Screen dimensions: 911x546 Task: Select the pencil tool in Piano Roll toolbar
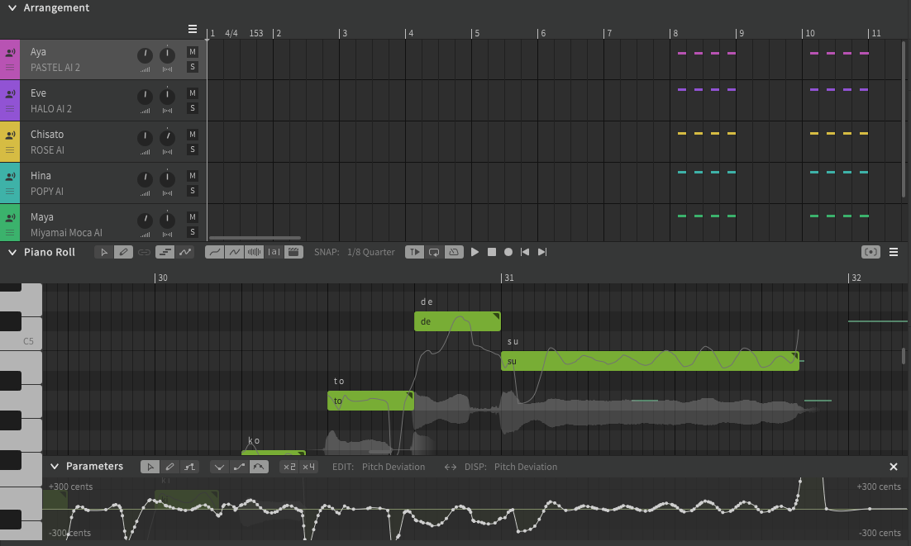(123, 252)
